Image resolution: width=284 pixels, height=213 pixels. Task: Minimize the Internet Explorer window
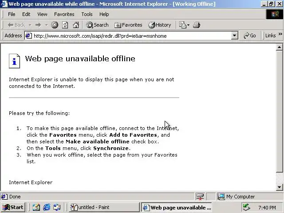[264, 4]
